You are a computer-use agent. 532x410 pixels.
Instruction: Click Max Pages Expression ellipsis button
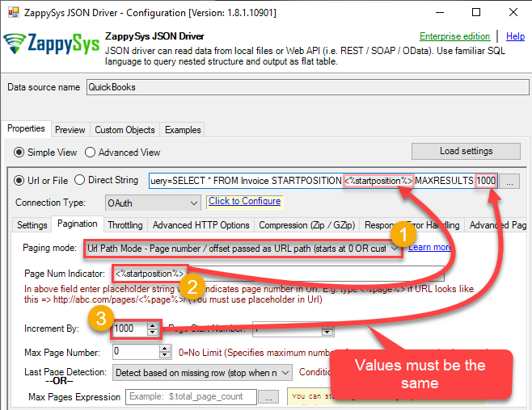tap(268, 396)
